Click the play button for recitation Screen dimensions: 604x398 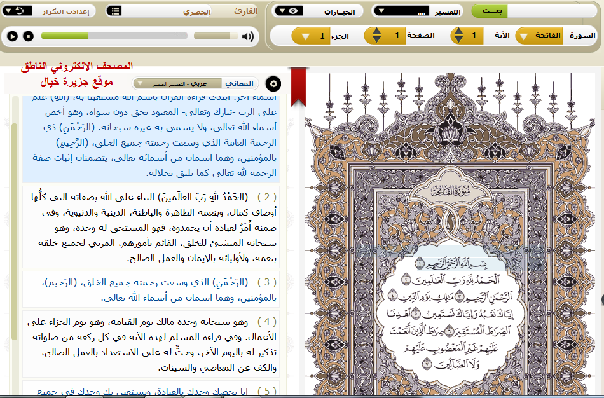pos(12,36)
